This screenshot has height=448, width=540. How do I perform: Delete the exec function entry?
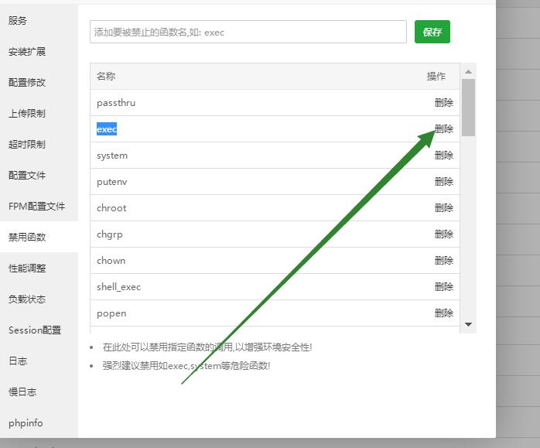tap(443, 129)
